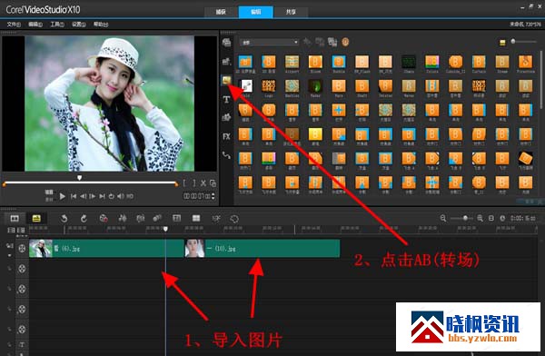Open the Path library icon
The height and width of the screenshot is (356, 545).
click(226, 155)
